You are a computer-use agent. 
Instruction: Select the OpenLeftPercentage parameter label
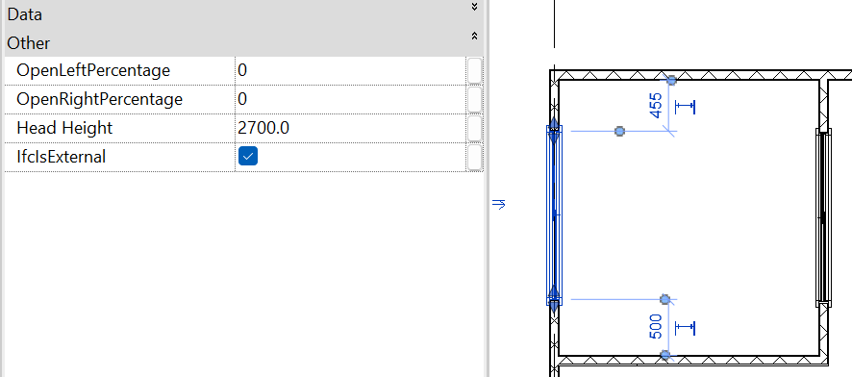pos(93,70)
